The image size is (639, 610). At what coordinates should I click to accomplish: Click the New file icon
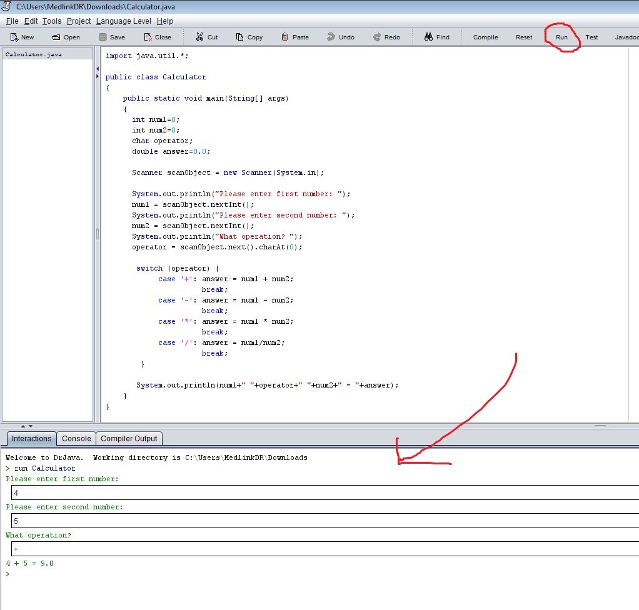(14, 37)
